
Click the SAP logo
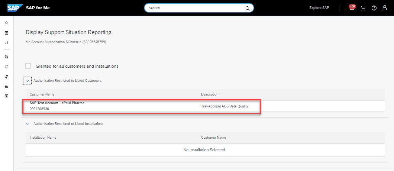[16, 8]
